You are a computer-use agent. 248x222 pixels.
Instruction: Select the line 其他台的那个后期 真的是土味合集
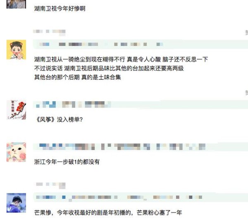pos(78,77)
